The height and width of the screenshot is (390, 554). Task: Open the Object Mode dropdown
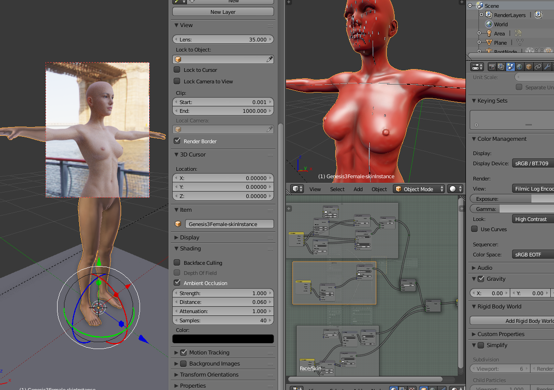coord(419,189)
